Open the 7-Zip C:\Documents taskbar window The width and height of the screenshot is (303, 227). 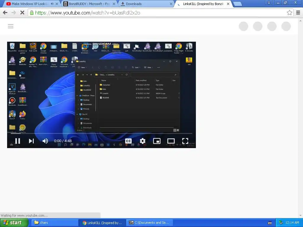[x=149, y=223]
